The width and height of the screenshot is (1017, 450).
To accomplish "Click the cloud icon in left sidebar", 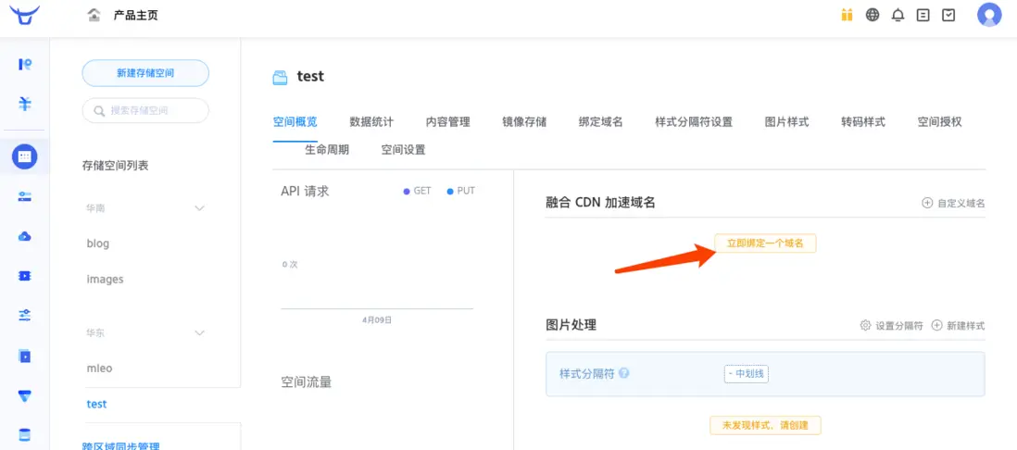I will 25,236.
